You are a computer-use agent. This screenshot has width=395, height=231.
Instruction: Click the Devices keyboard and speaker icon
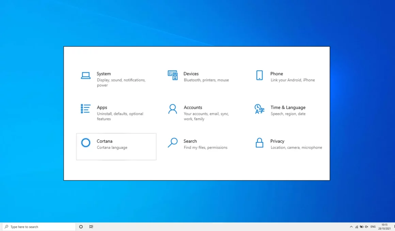click(173, 75)
